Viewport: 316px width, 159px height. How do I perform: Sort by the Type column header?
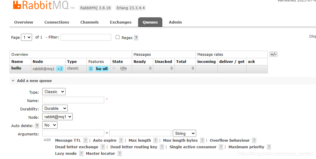point(72,62)
